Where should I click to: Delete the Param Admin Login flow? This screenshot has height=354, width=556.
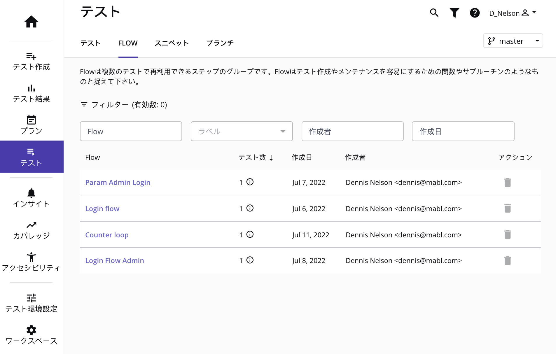coord(507,183)
